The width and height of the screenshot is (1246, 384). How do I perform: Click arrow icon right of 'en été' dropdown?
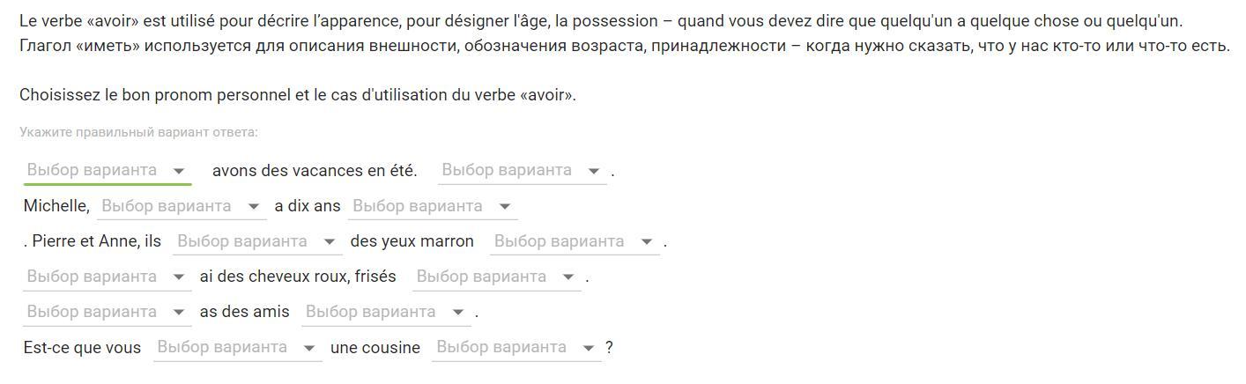[x=594, y=171]
